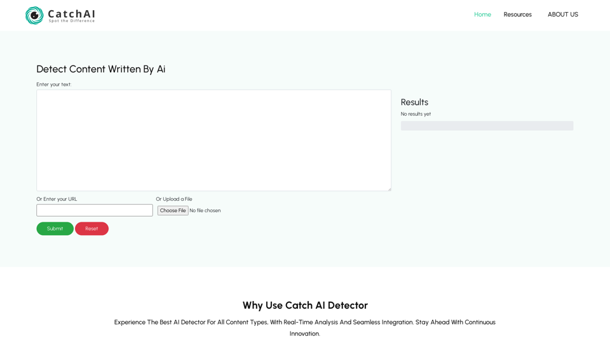This screenshot has width=610, height=343.
Task: Click the Choose File button
Action: point(173,210)
